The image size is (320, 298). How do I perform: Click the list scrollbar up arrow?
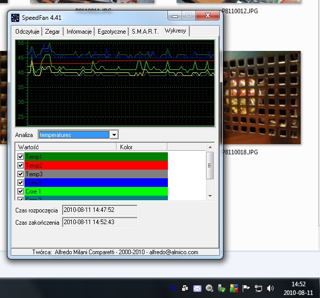(x=210, y=147)
